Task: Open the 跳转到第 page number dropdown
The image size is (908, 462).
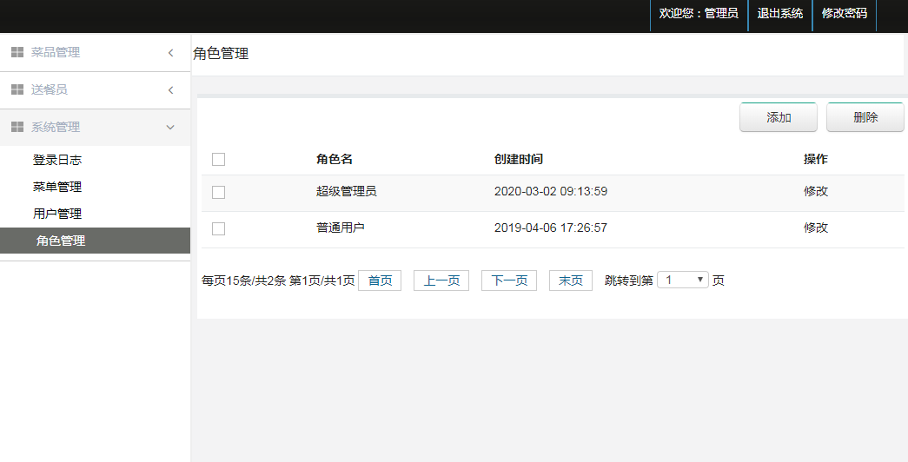Action: [683, 280]
